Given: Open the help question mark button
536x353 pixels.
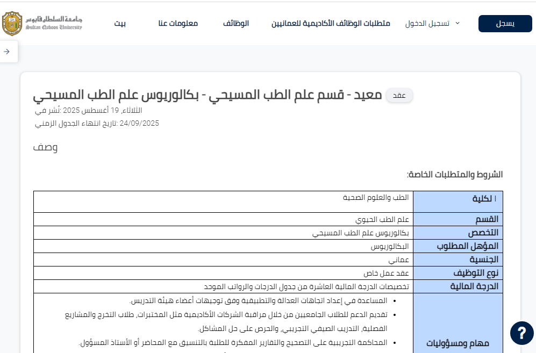Looking at the screenshot, I should [x=521, y=333].
